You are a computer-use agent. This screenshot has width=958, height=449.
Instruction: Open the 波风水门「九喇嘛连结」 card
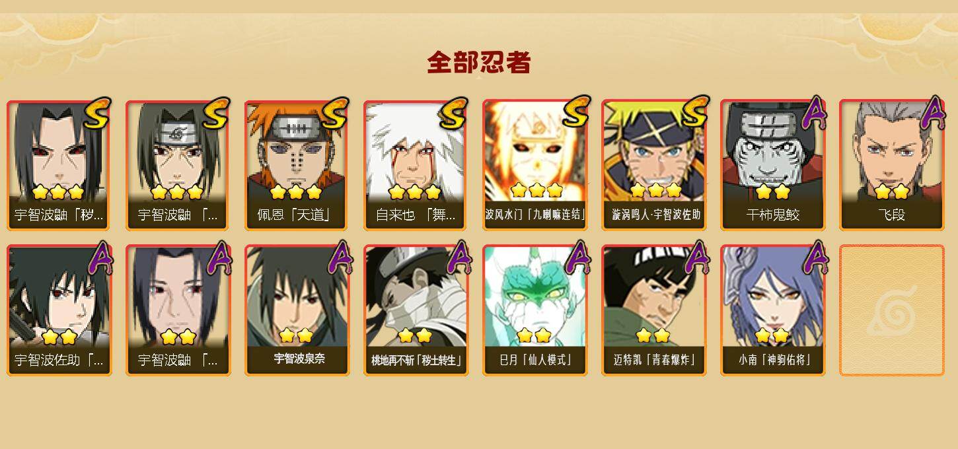534,165
